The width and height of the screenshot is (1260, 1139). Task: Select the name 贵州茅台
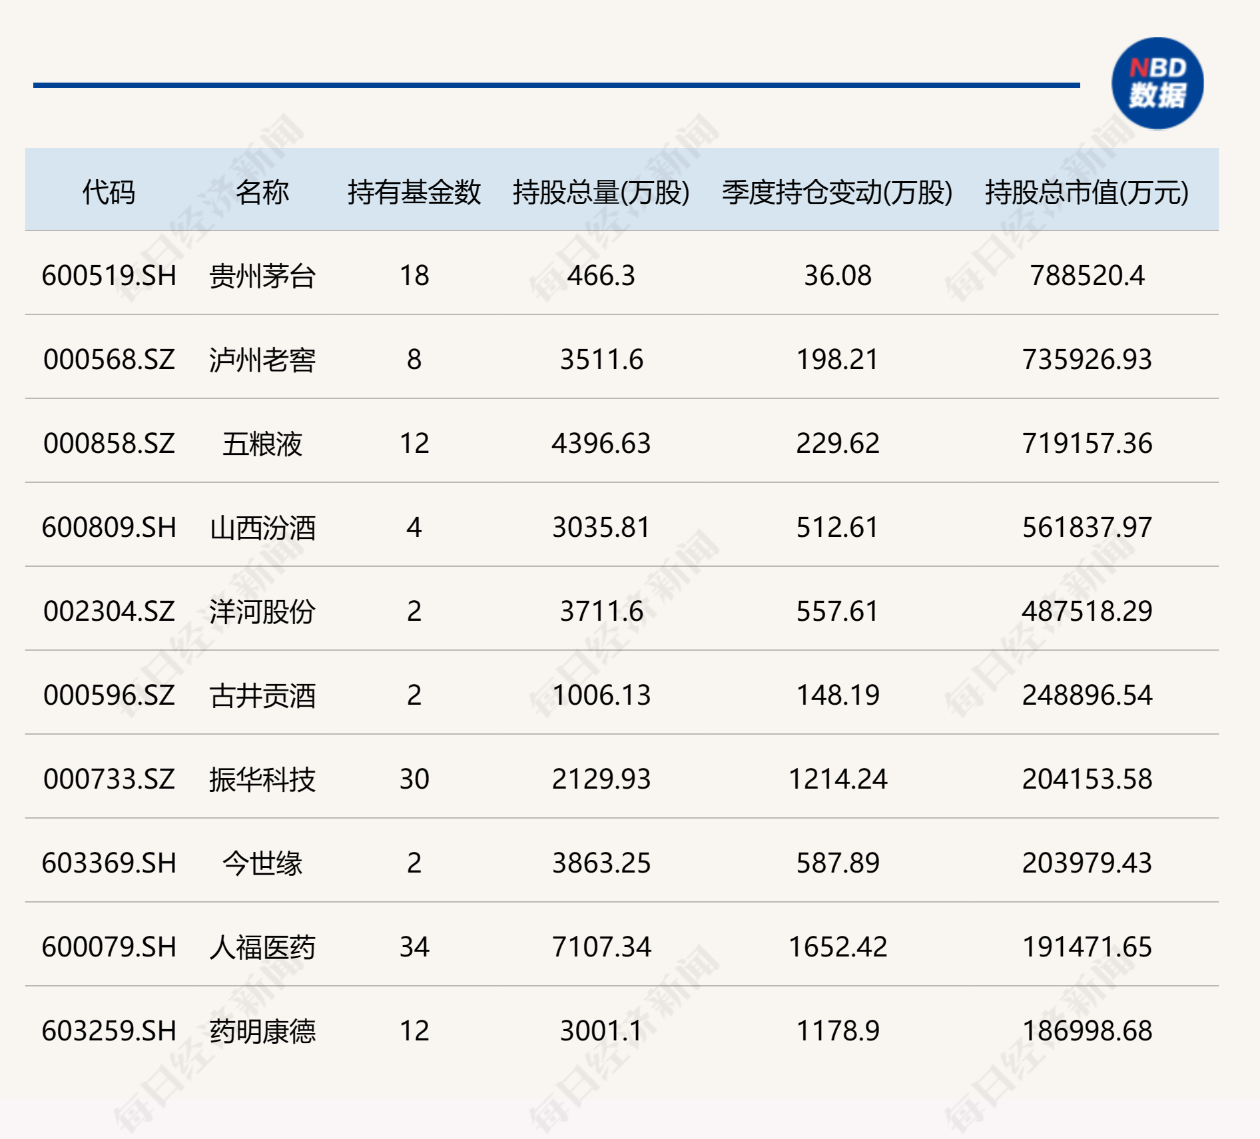tap(262, 275)
